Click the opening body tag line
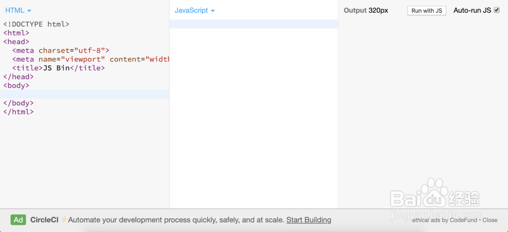Screen dimensions: 508x232 pyautogui.click(x=16, y=85)
